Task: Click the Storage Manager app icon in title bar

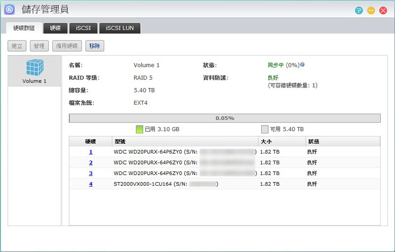Action: (x=9, y=9)
